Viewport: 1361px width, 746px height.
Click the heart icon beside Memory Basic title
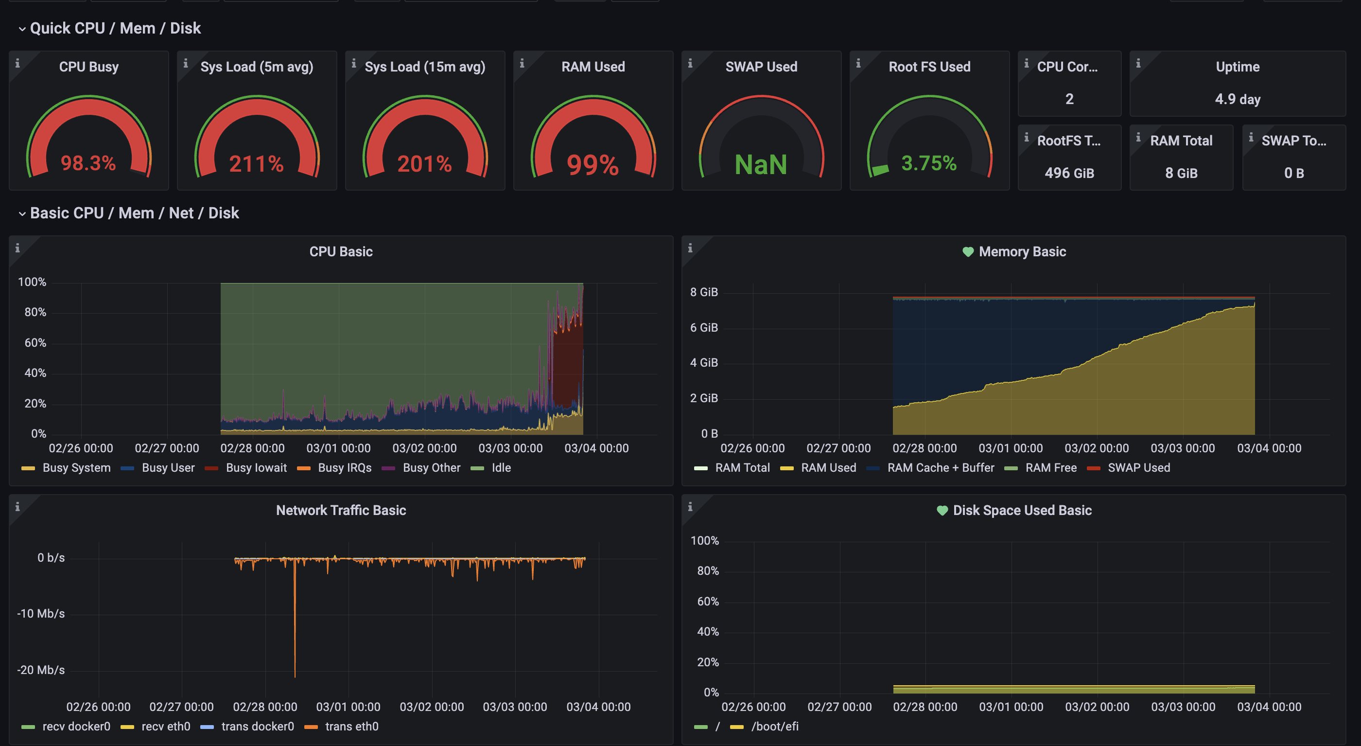pos(967,251)
